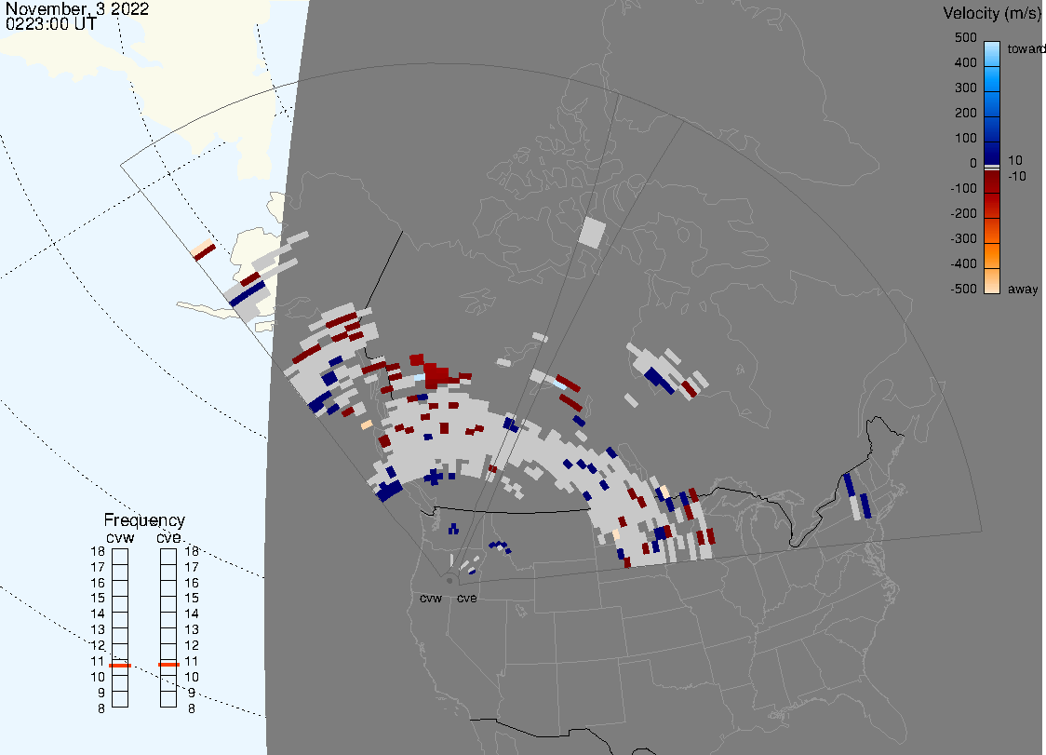Click the large light gray square in northern Canada
The image size is (1046, 755).
point(593,233)
